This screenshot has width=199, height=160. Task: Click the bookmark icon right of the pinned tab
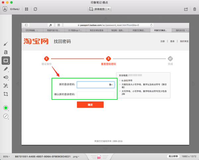pos(59,25)
